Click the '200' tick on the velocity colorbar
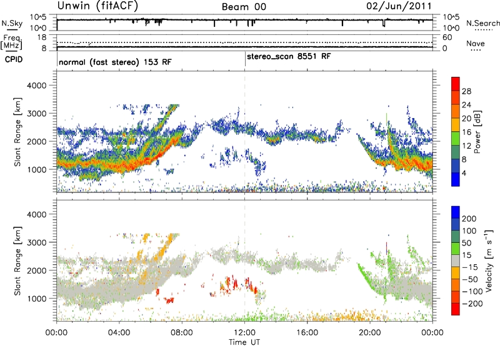The width and height of the screenshot is (500, 346). (469, 219)
